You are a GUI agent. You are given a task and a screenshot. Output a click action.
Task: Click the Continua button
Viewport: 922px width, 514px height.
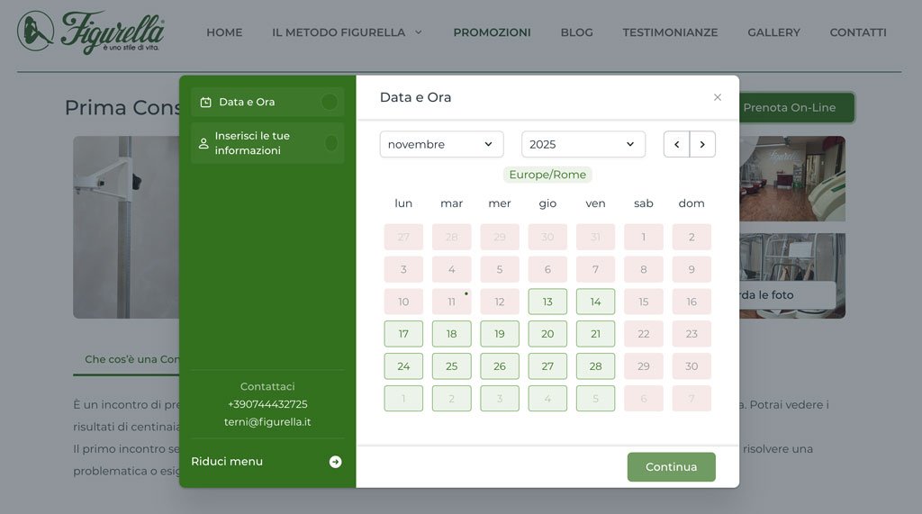coord(672,467)
